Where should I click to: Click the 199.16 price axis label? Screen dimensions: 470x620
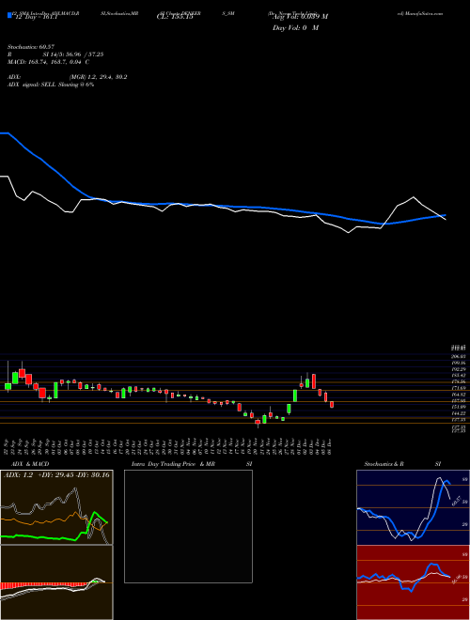[x=460, y=363]
